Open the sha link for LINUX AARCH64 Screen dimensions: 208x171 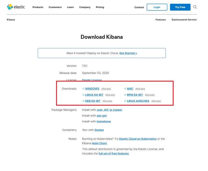[154, 101]
